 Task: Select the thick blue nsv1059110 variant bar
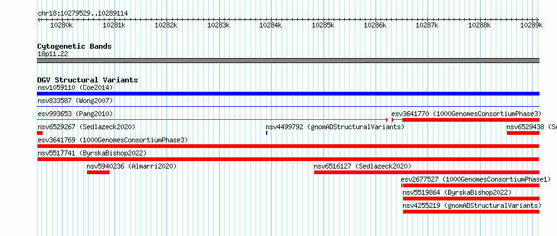tap(288, 94)
